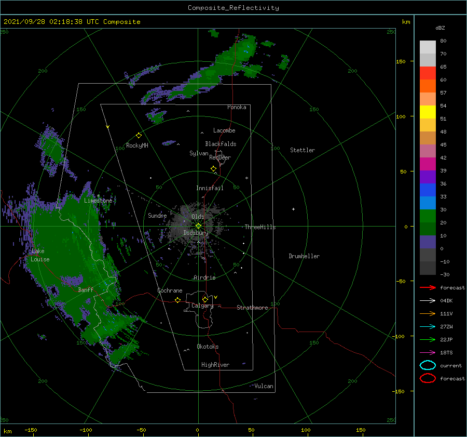Click the Okotoks label
467x437 pixels.
(208, 347)
